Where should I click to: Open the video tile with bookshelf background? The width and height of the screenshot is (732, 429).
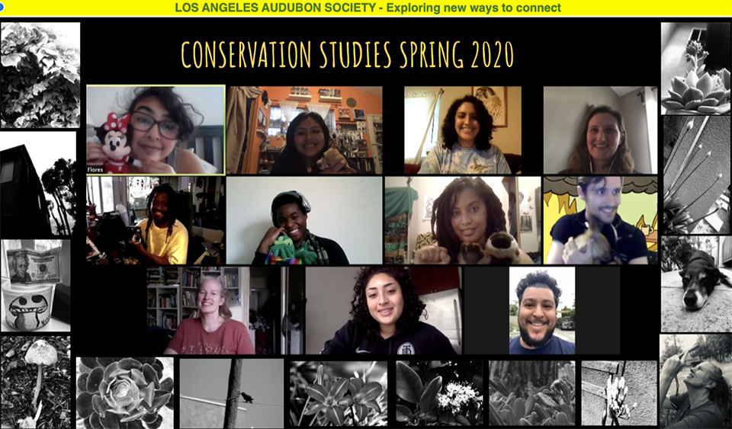coord(226,311)
